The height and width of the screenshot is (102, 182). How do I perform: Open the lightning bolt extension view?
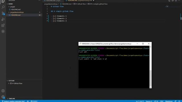[3, 31]
